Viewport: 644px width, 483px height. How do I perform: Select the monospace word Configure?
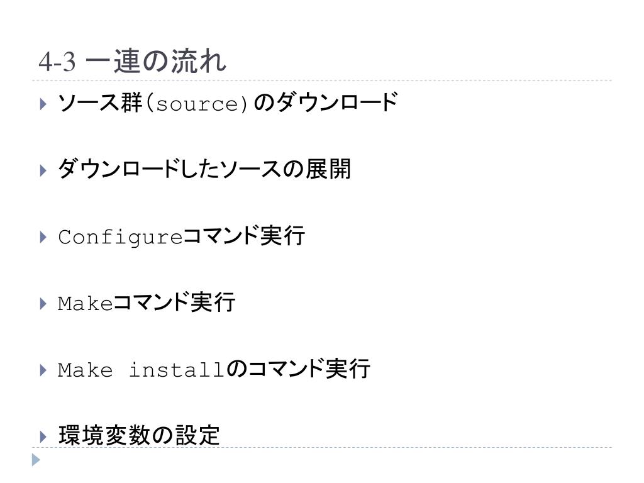[120, 237]
